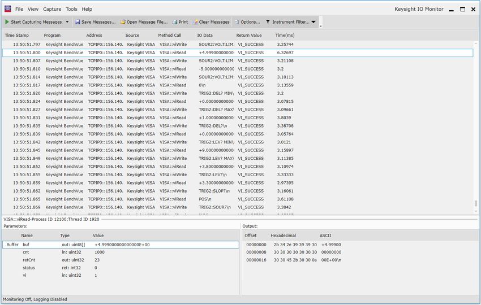The width and height of the screenshot is (481, 305).
Task: Select the row with IO data 0\n
Action: [x=238, y=85]
